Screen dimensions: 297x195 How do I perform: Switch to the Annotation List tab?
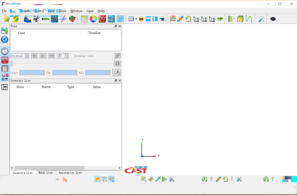70,173
